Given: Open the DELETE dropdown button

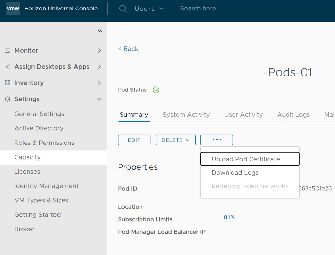Looking at the screenshot, I should point(176,140).
